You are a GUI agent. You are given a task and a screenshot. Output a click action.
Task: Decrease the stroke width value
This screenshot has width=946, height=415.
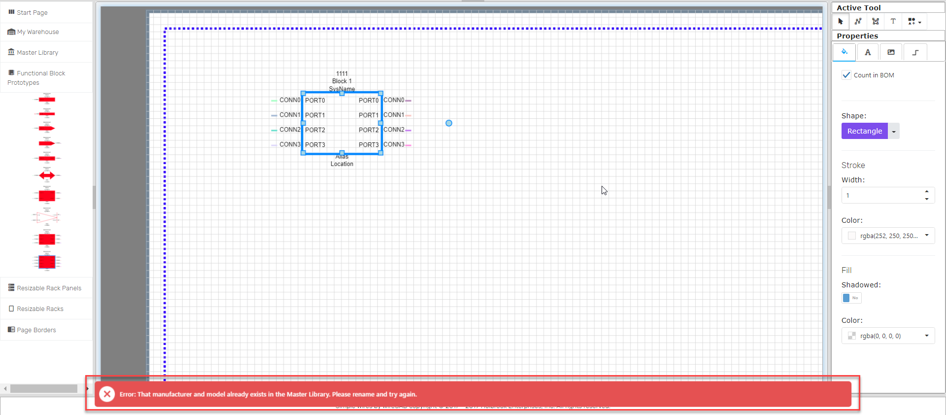click(x=927, y=199)
